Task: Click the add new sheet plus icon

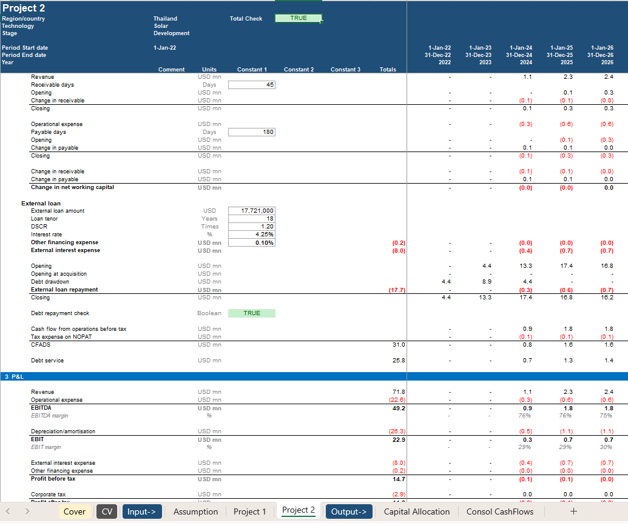Action: (573, 511)
